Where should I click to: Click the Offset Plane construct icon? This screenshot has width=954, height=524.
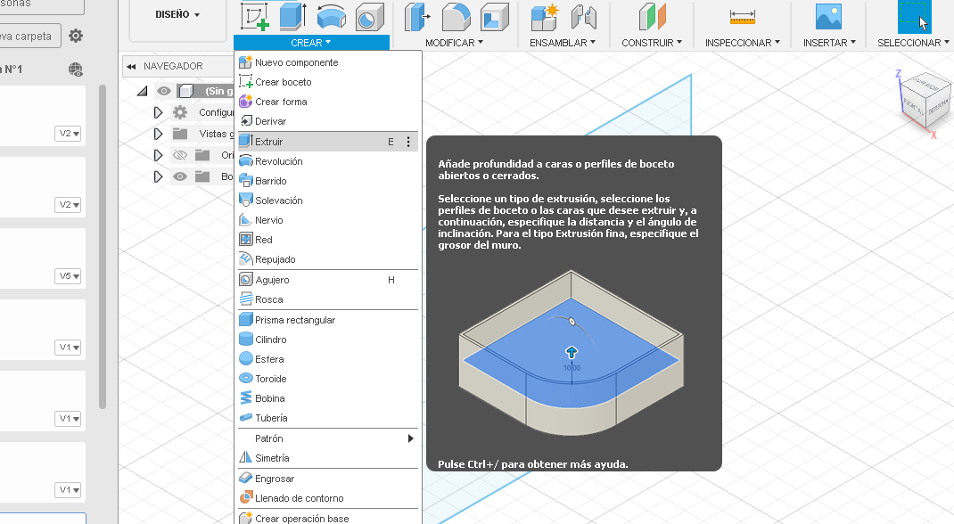coord(653,16)
